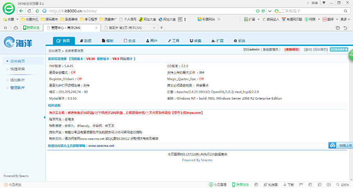Open the 扩展 dropdown arrow
Image resolution: width=353 pixels, height=188 pixels.
258,19
